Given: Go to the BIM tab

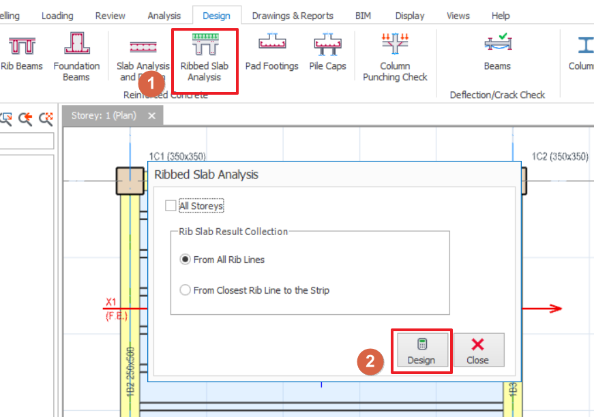Looking at the screenshot, I should point(363,16).
